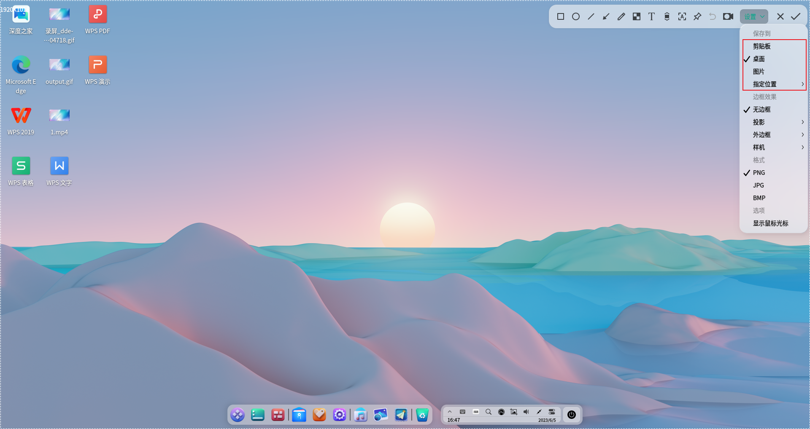Open the quick settings toggles tray icon
Image resolution: width=810 pixels, height=429 pixels.
click(x=552, y=412)
